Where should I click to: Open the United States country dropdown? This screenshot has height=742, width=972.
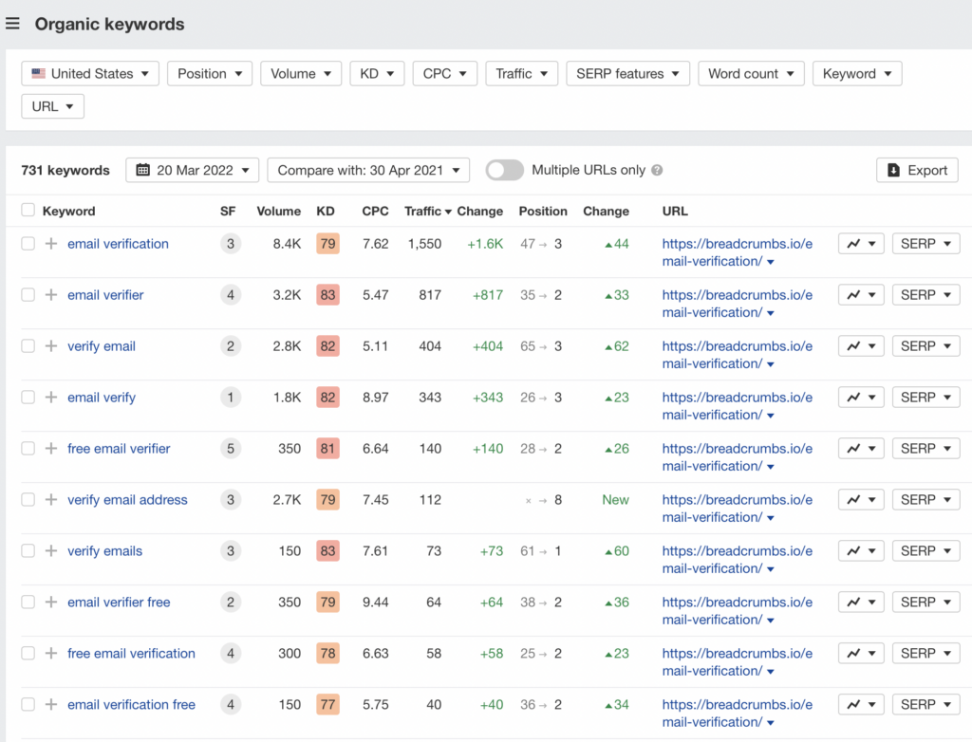coord(91,74)
